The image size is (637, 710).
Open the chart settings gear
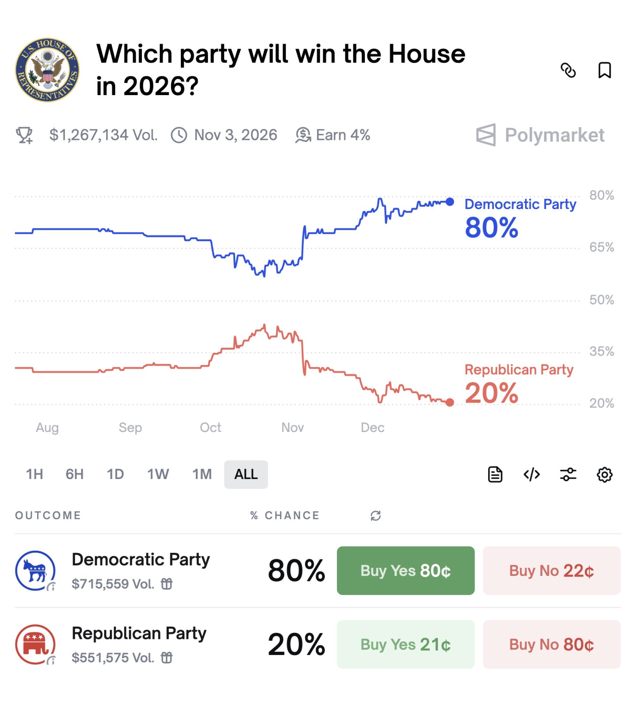click(605, 474)
